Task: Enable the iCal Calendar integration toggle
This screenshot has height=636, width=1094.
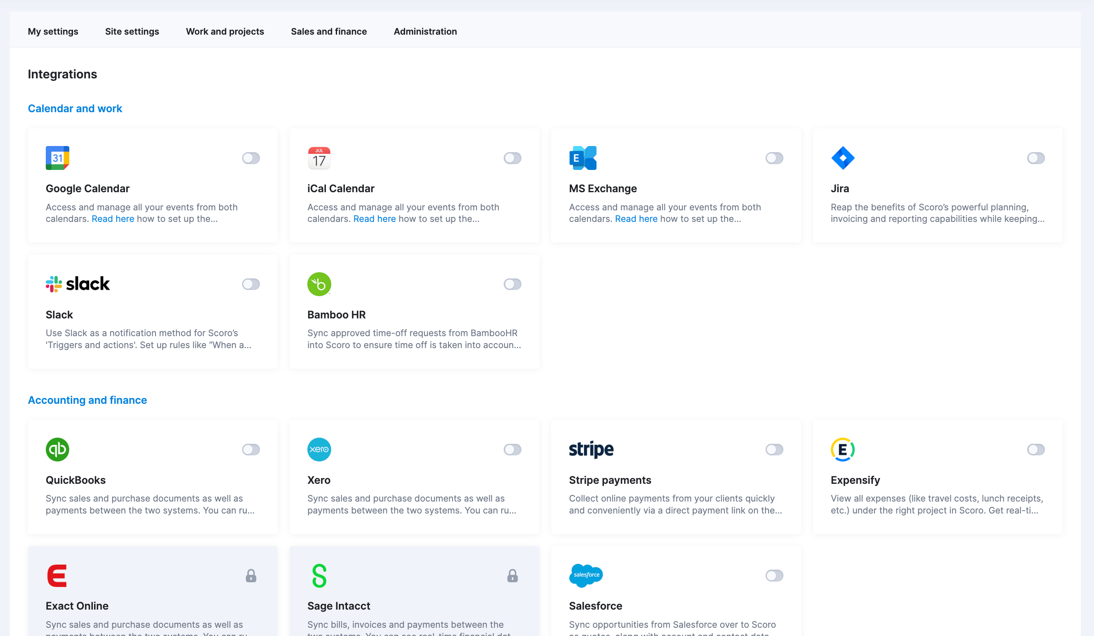Action: click(512, 158)
